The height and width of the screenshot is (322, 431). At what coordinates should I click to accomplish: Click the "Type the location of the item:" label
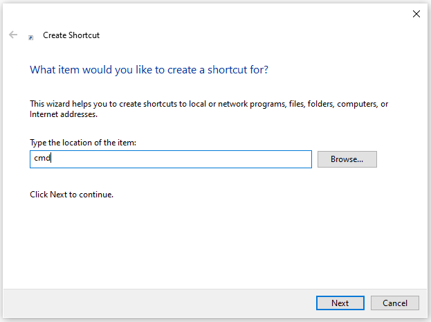tap(83, 143)
